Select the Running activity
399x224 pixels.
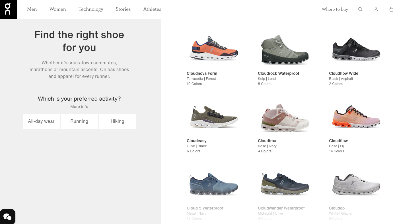coord(79,121)
